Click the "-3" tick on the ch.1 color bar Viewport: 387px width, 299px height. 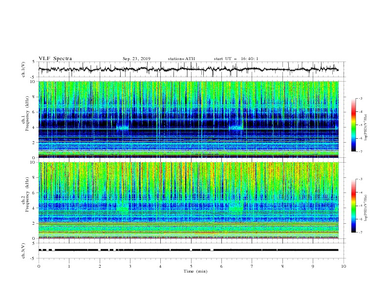point(360,98)
